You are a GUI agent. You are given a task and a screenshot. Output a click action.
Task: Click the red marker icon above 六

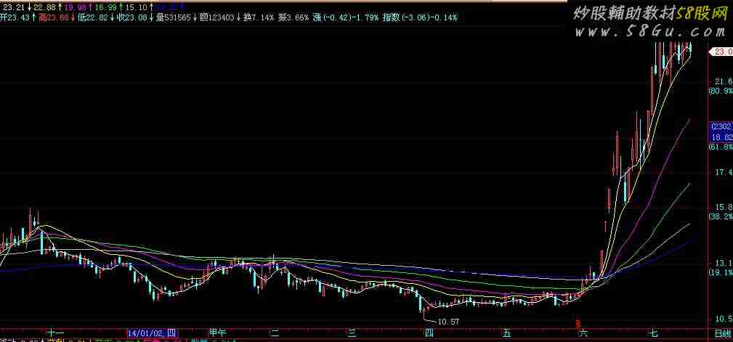pos(579,324)
